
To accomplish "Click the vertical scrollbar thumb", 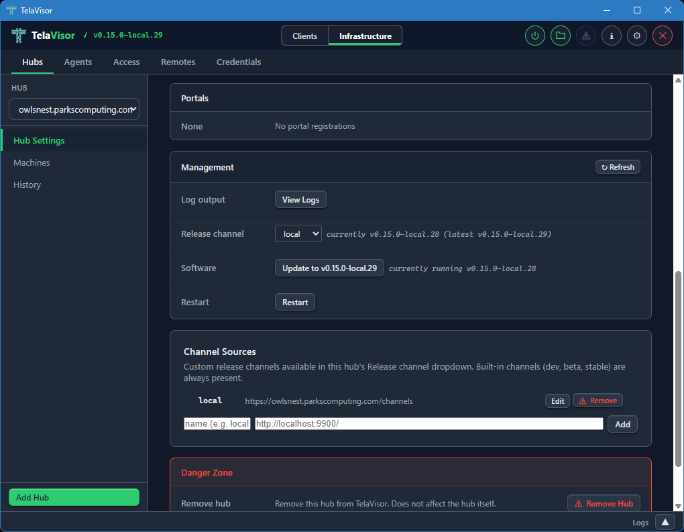I will coord(678,369).
